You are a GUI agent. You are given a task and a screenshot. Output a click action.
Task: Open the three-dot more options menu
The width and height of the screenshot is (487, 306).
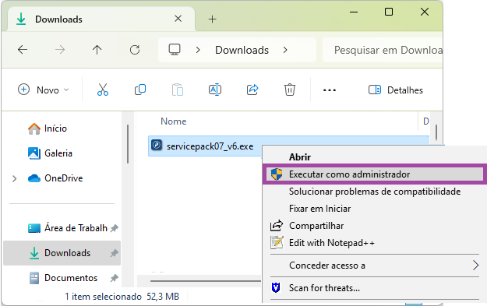[x=330, y=90]
